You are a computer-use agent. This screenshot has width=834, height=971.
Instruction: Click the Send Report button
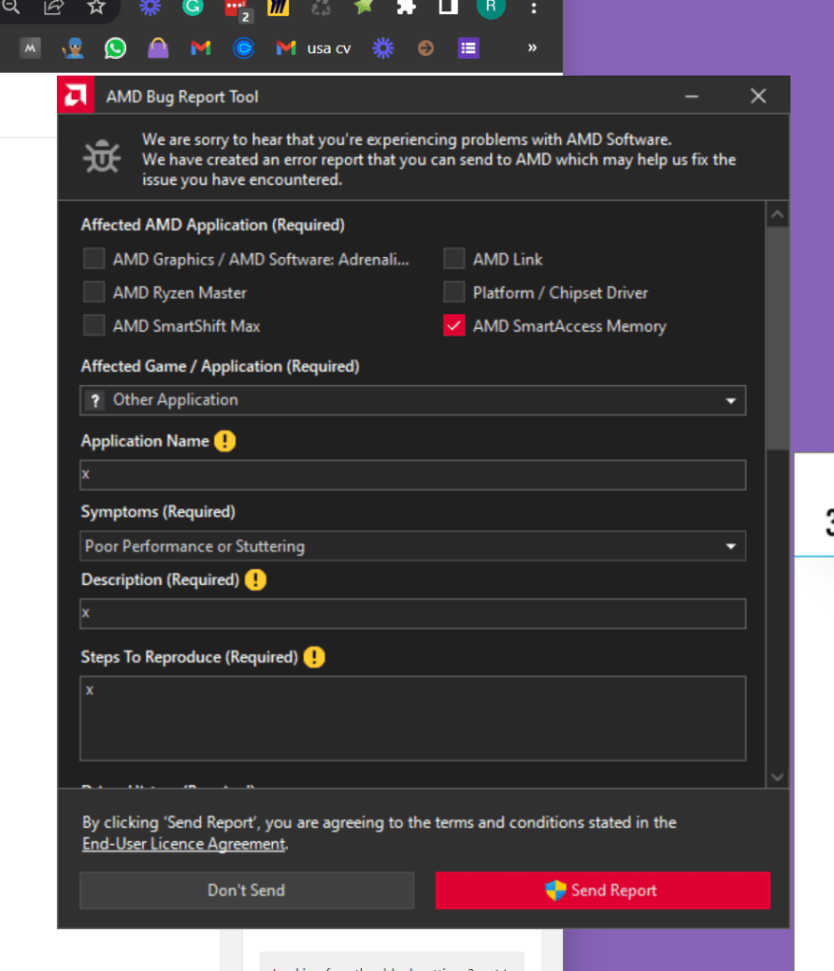pos(603,890)
